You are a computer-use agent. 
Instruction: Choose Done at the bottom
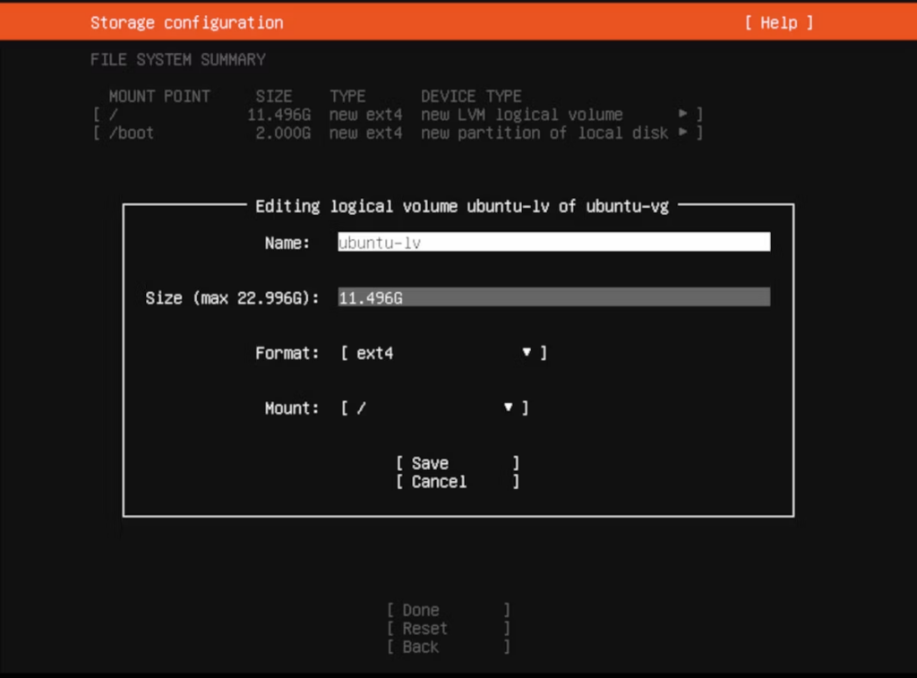448,610
